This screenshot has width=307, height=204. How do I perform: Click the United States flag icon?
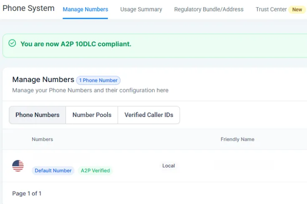pyautogui.click(x=18, y=166)
